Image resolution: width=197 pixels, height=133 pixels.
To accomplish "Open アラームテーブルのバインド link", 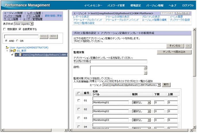I will 88,20.
